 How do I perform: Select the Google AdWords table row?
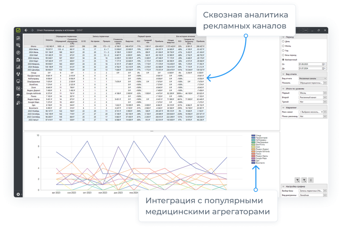point(115,93)
